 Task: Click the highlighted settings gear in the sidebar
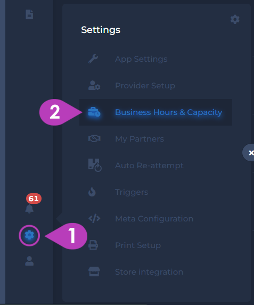pyautogui.click(x=29, y=235)
